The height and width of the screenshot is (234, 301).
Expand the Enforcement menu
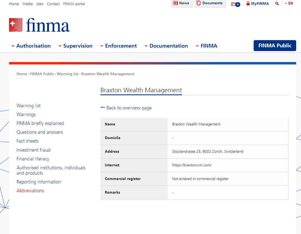119,46
